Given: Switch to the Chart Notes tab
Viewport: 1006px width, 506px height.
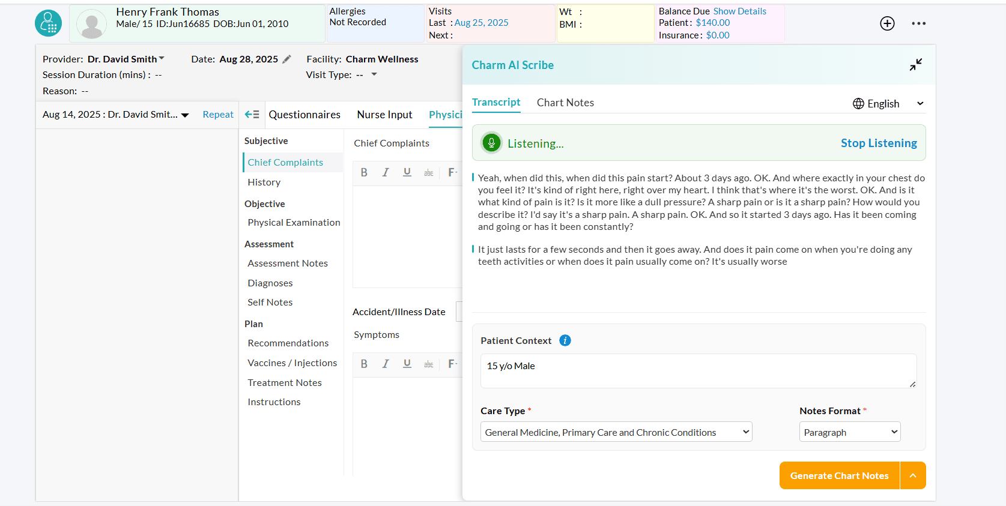Looking at the screenshot, I should pyautogui.click(x=565, y=103).
